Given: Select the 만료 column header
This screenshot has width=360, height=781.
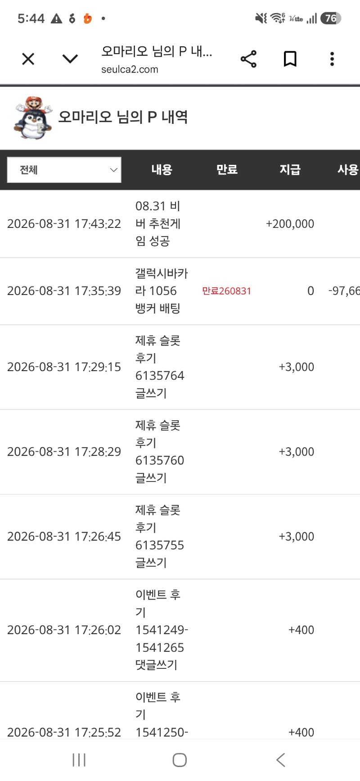Looking at the screenshot, I should (227, 170).
